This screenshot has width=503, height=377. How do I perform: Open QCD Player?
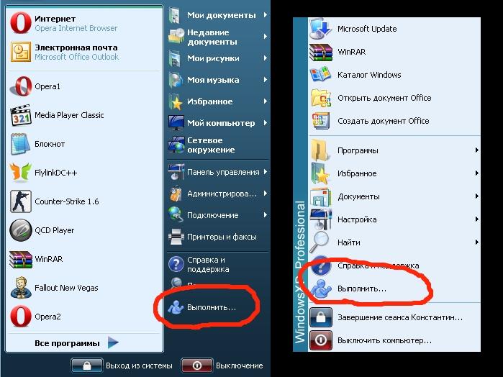(x=21, y=230)
